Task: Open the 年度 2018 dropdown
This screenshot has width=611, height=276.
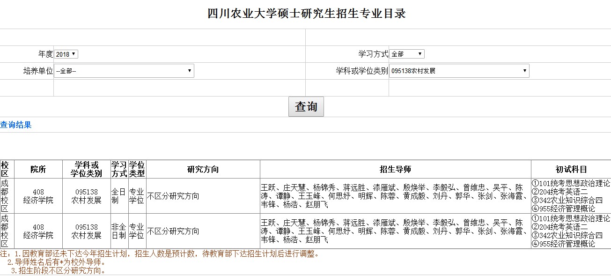Action: tap(66, 54)
